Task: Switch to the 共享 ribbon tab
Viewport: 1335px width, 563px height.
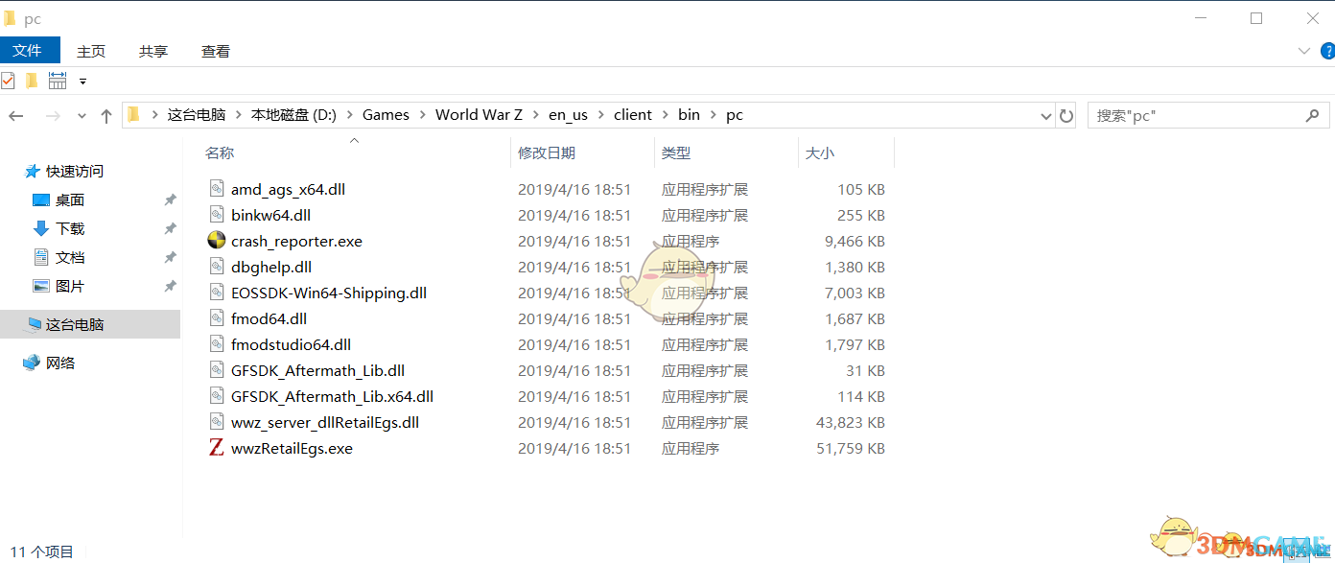Action: (x=153, y=51)
